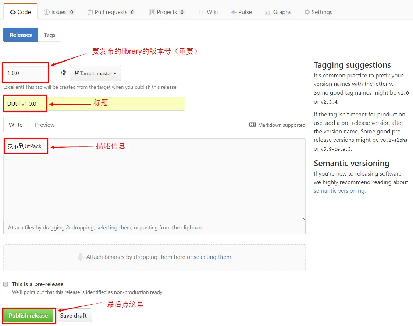413x326 pixels.
Task: Click the Publish release button
Action: tap(28, 315)
